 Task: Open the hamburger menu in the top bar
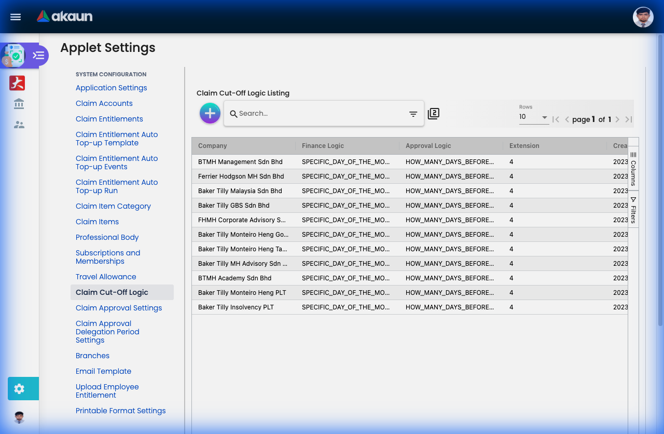pos(15,17)
